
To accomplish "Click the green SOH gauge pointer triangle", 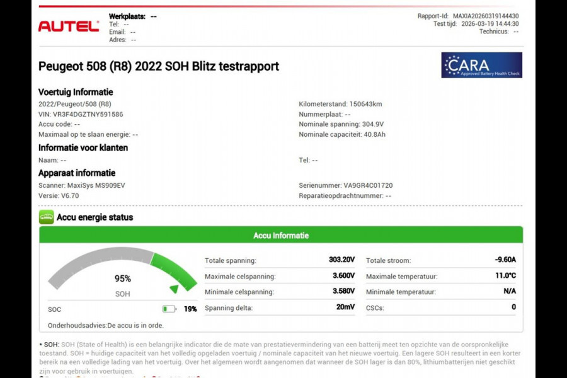I will click(x=175, y=289).
